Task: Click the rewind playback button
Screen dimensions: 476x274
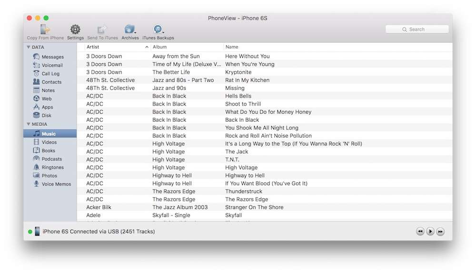Action: tap(420, 232)
